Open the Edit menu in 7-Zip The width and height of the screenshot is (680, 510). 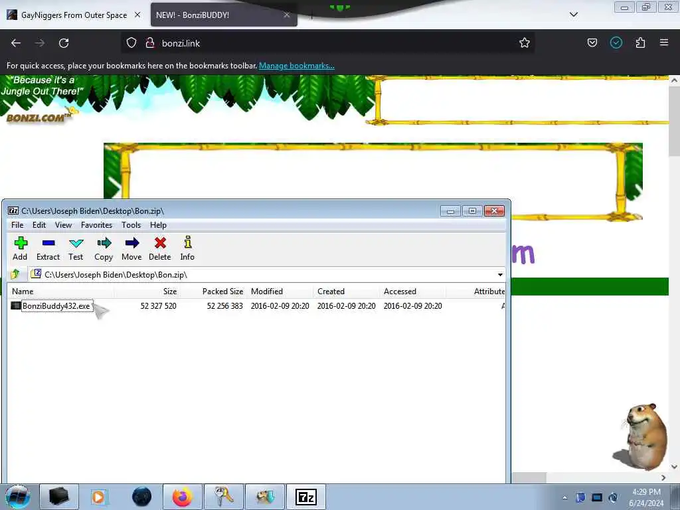(39, 224)
